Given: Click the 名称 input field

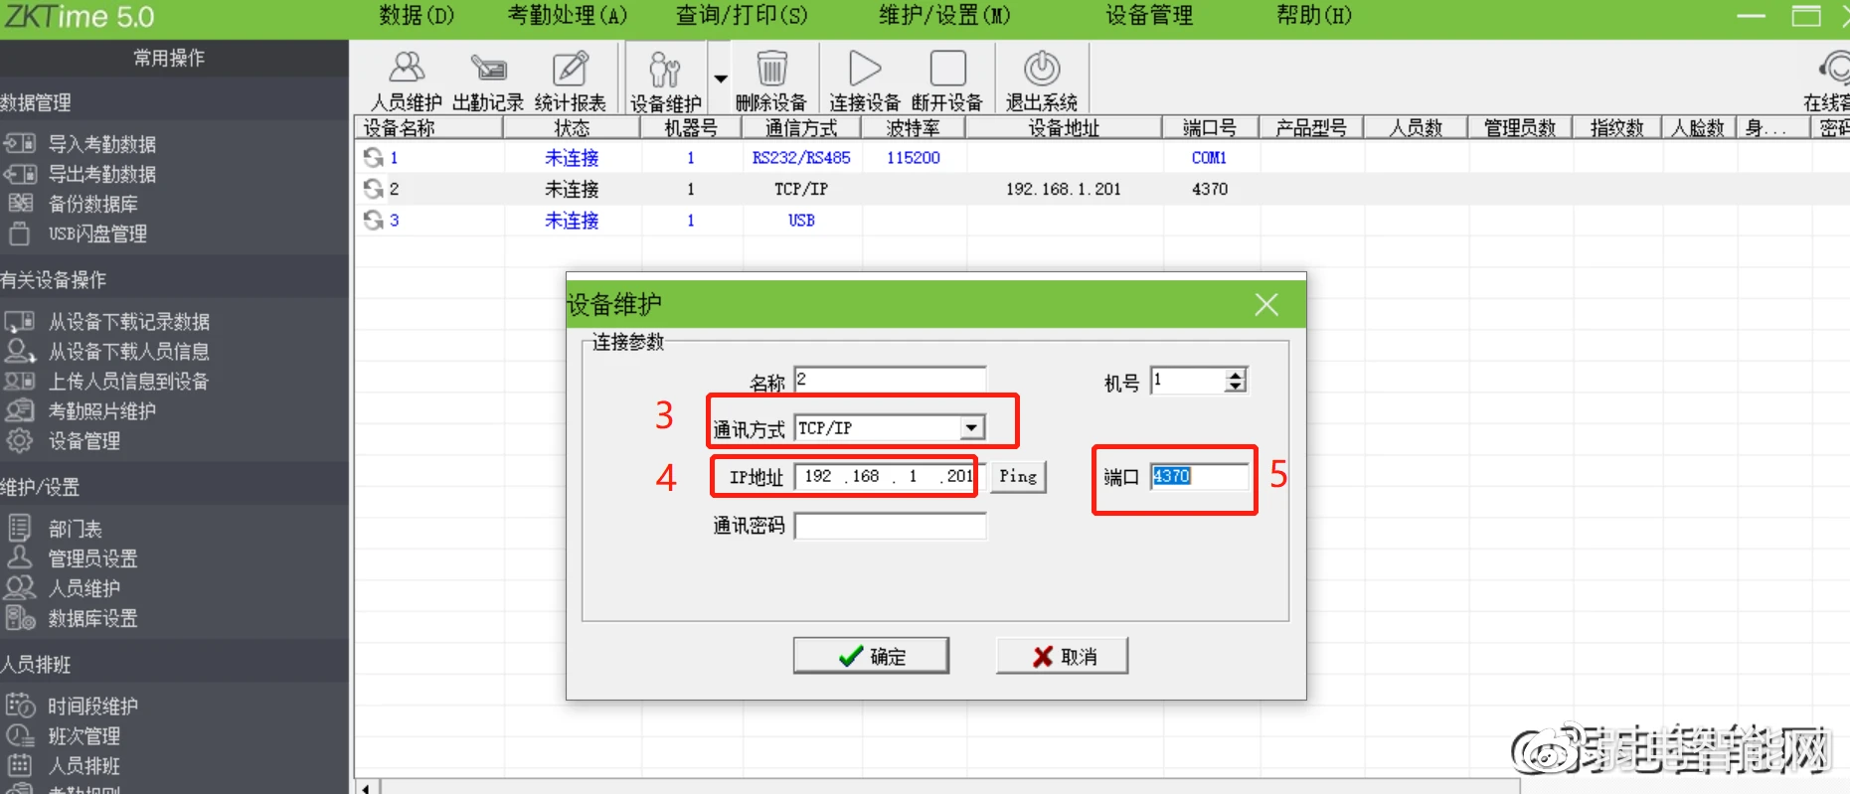Looking at the screenshot, I should click(x=891, y=379).
